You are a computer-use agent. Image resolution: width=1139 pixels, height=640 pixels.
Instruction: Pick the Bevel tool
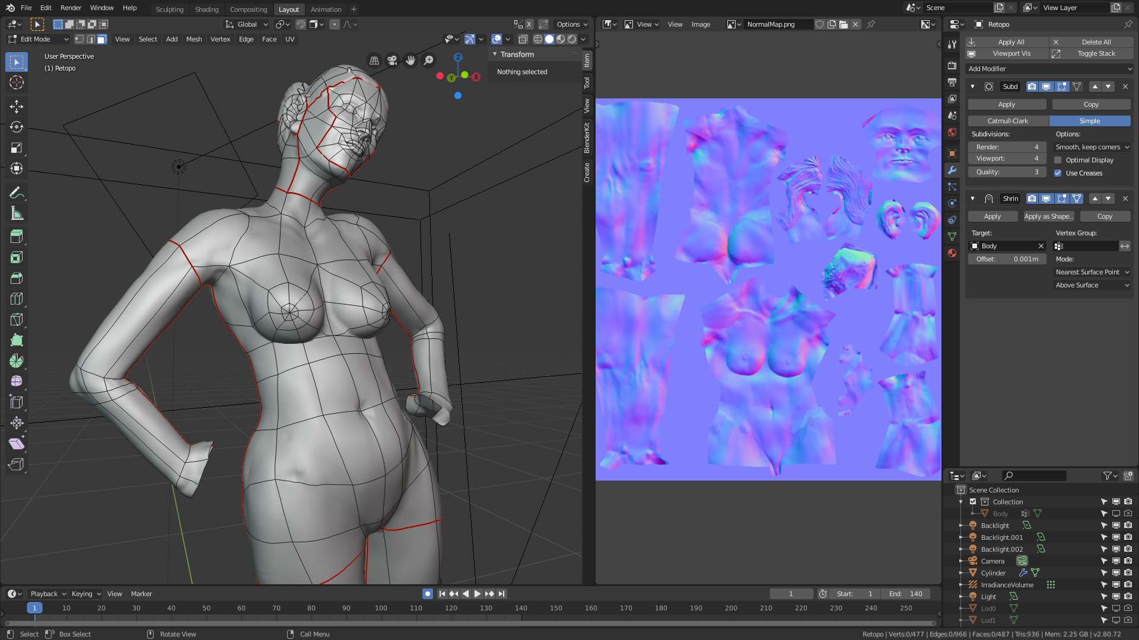tap(17, 278)
